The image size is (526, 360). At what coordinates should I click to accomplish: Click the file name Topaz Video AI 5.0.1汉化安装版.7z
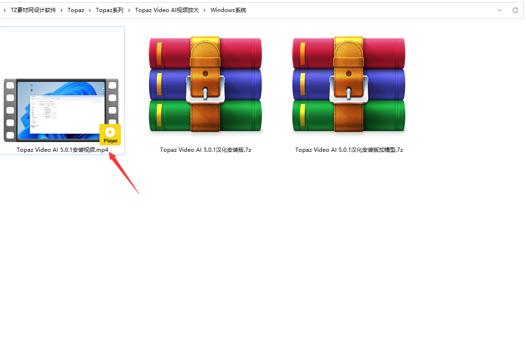[x=206, y=150]
